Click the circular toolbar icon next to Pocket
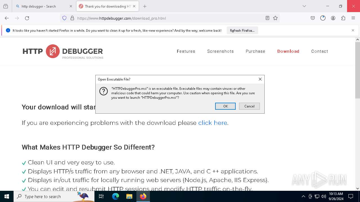The height and width of the screenshot is (202, 360). [x=323, y=18]
